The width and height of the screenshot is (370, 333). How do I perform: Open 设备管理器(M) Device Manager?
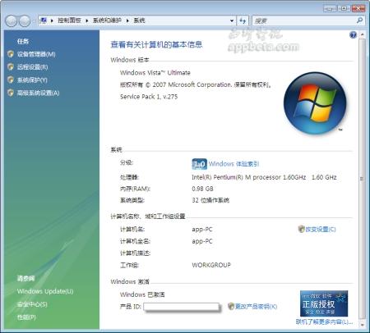36,54
